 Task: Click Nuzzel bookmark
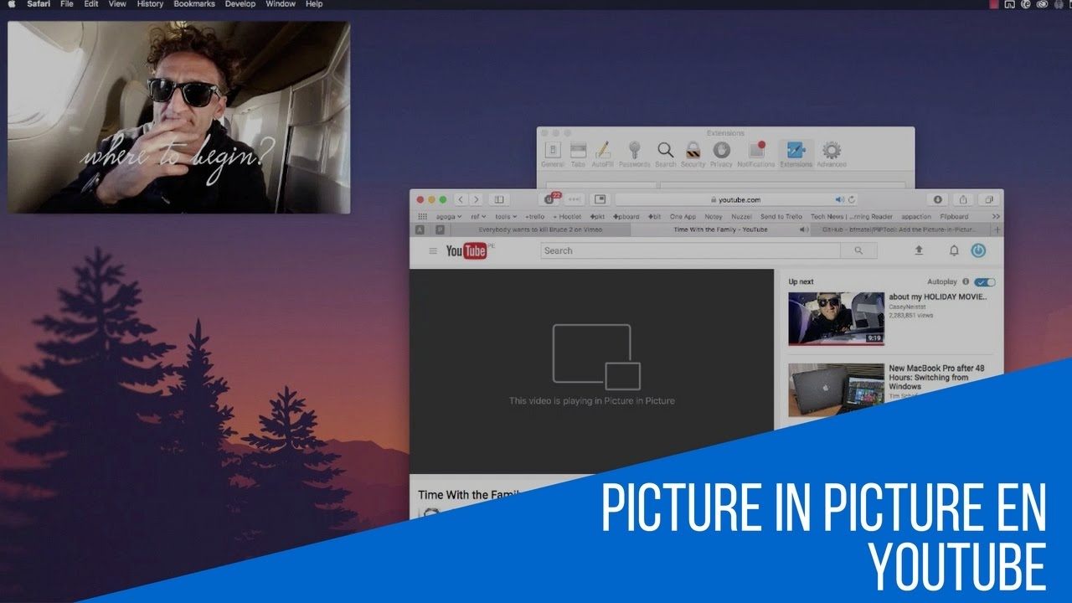pos(741,216)
